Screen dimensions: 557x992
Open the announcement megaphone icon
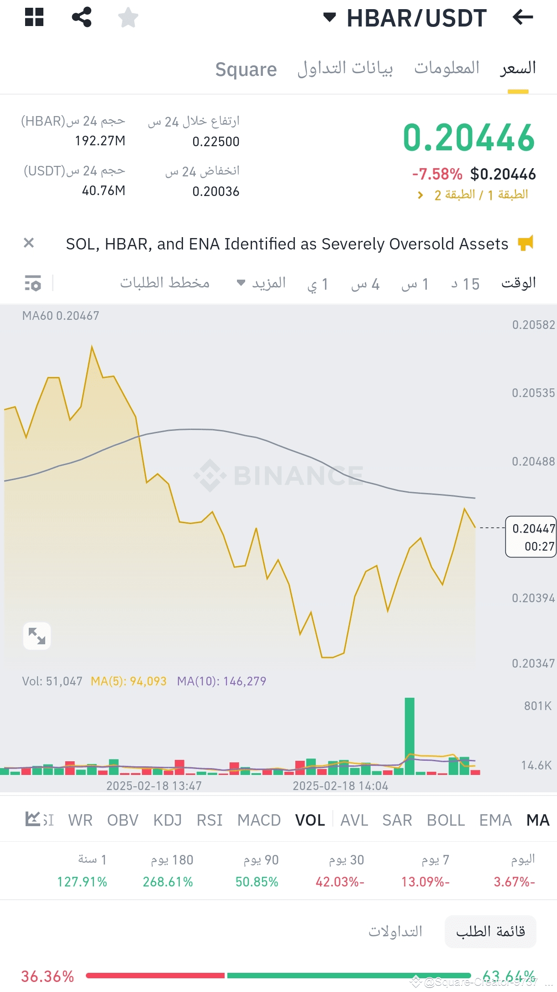point(525,243)
